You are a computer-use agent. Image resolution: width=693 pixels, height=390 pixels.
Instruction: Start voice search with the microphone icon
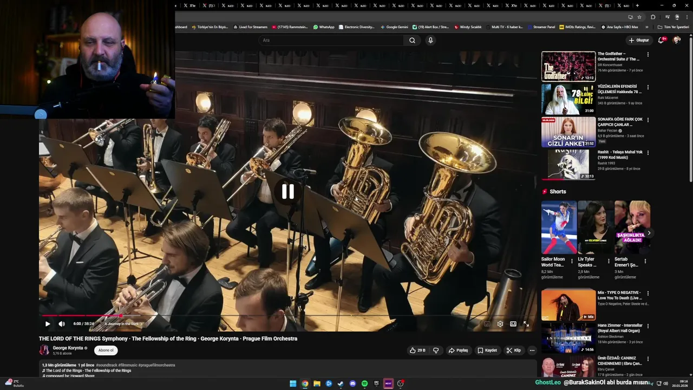pos(430,40)
